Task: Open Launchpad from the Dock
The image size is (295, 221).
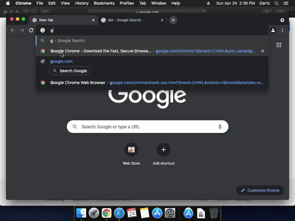Action: tap(94, 213)
